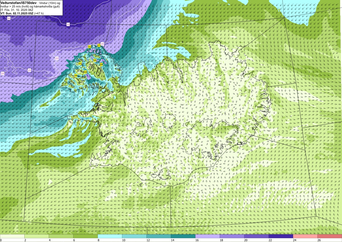Click the yellow 27 gust label
This screenshot has height=242, width=342.
(99, 45)
